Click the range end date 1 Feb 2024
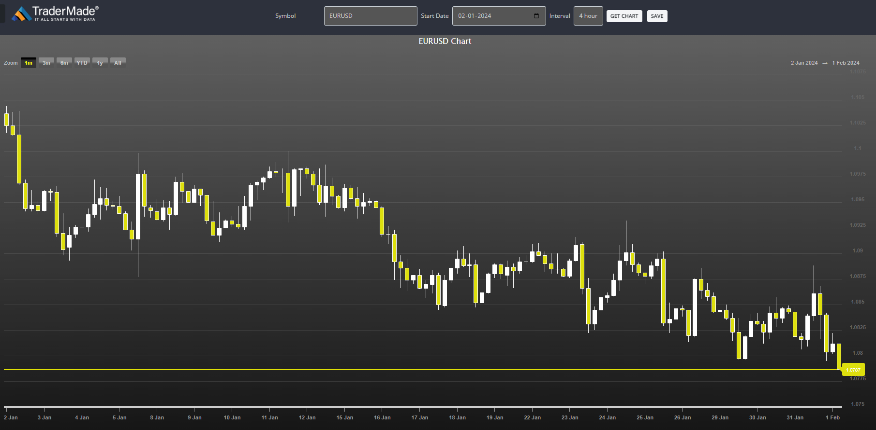 (x=846, y=63)
